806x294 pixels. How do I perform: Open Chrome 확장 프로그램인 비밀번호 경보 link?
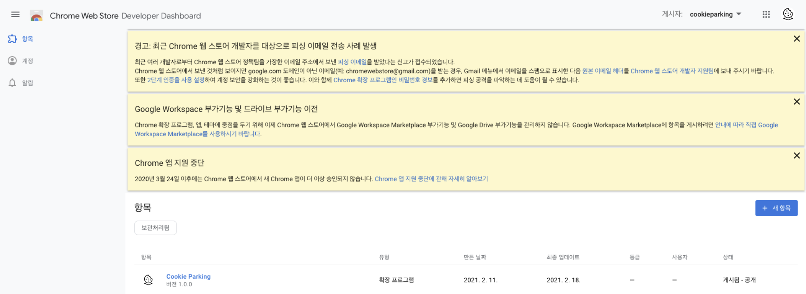(383, 80)
